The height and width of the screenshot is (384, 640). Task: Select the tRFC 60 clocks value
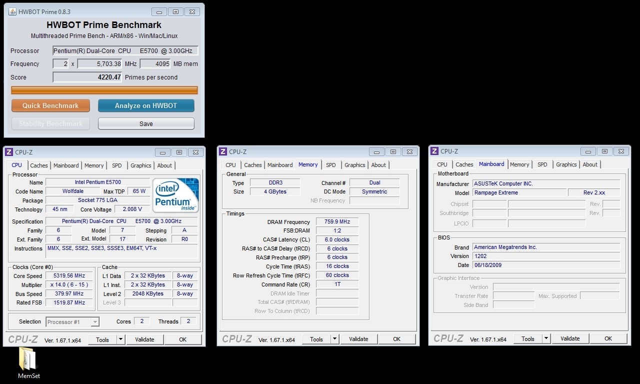click(337, 275)
